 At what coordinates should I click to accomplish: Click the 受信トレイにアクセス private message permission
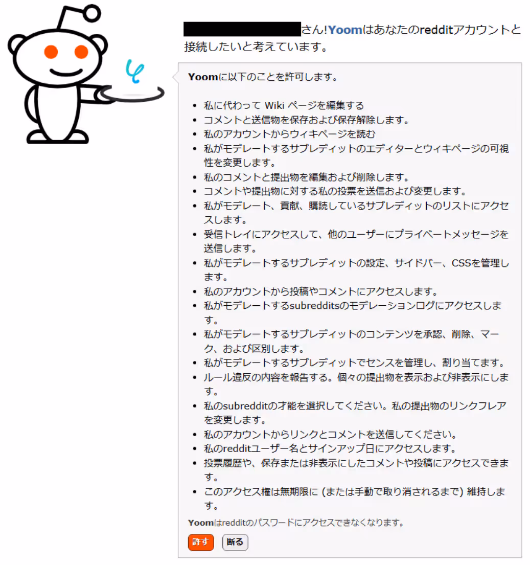tap(356, 241)
